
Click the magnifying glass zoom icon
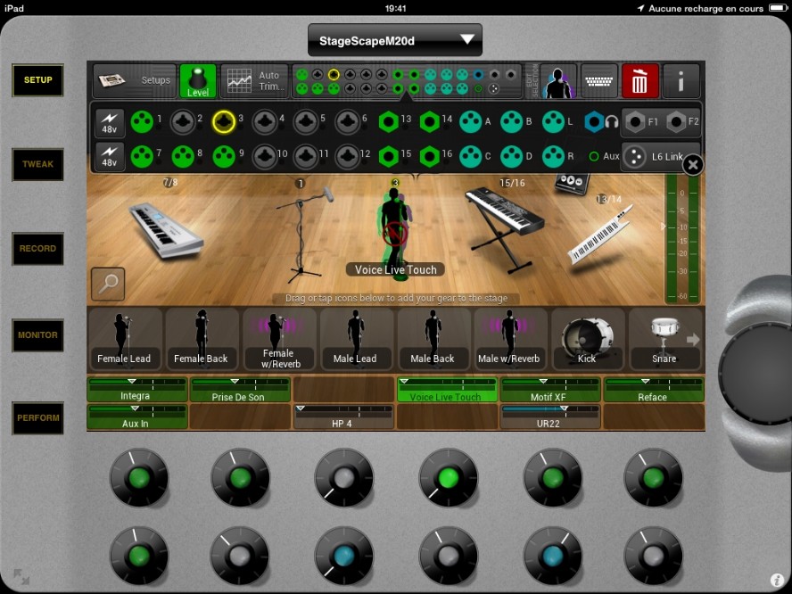108,284
